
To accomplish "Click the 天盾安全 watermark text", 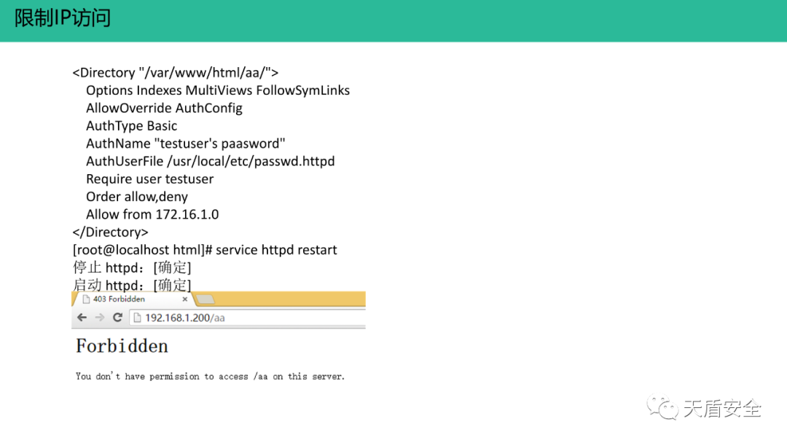I will pos(721,409).
